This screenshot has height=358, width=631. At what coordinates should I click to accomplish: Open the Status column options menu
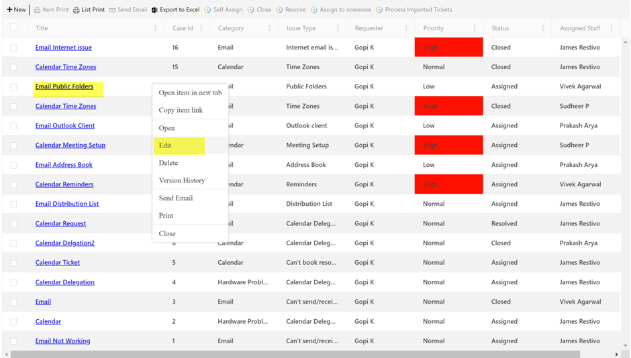click(543, 28)
